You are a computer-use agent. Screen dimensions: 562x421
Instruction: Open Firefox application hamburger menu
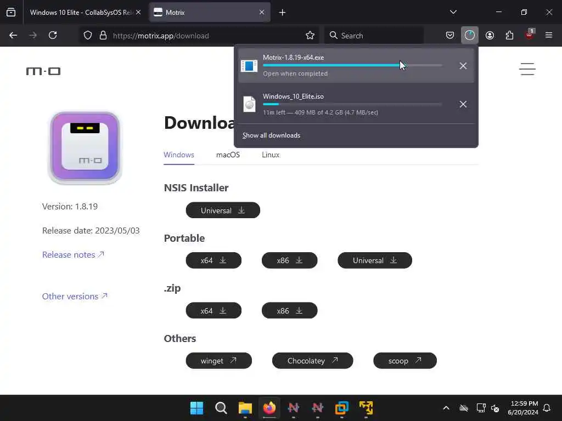pyautogui.click(x=549, y=36)
